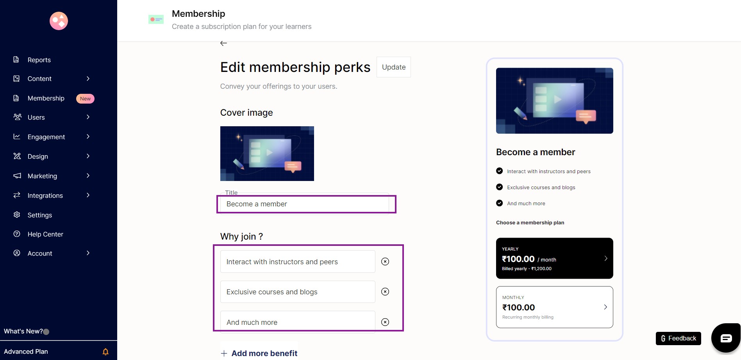Screen dimensions: 741x360
Task: Click checkmark beside 'Exclusive courses and blogs' preview
Action: tap(499, 187)
